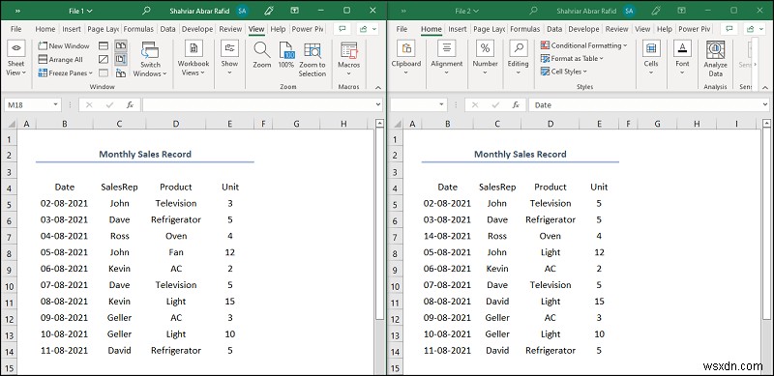
Task: Click Monthly Sales Record title in File 2
Action: tap(521, 154)
